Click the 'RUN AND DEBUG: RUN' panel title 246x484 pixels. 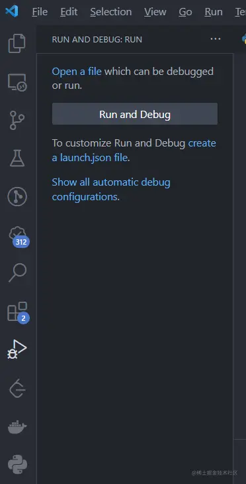(x=97, y=40)
